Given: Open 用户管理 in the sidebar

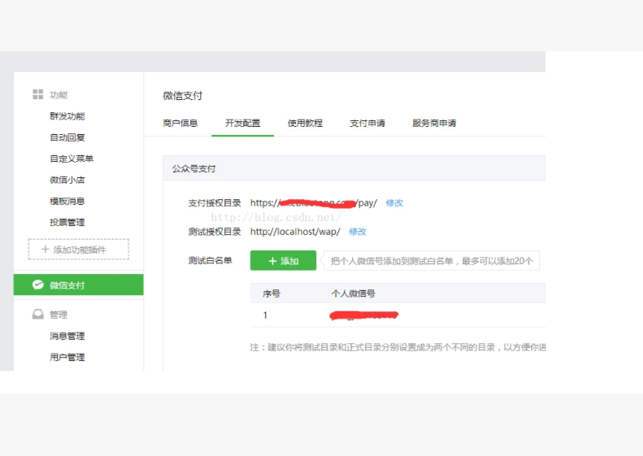Looking at the screenshot, I should (x=67, y=357).
